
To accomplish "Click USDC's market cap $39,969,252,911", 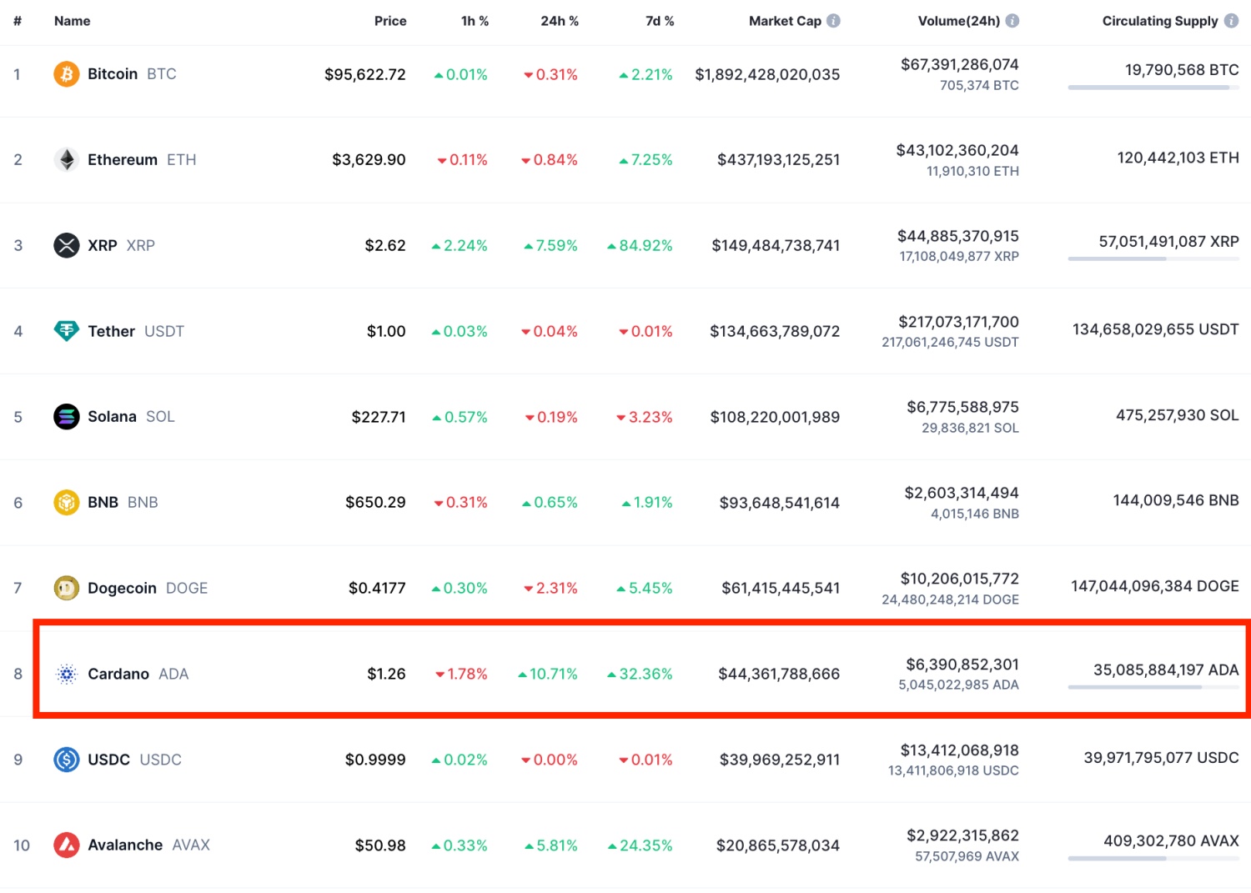I will 780,760.
